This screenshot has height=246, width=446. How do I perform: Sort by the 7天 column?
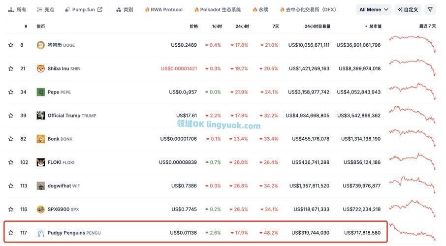pyautogui.click(x=276, y=26)
